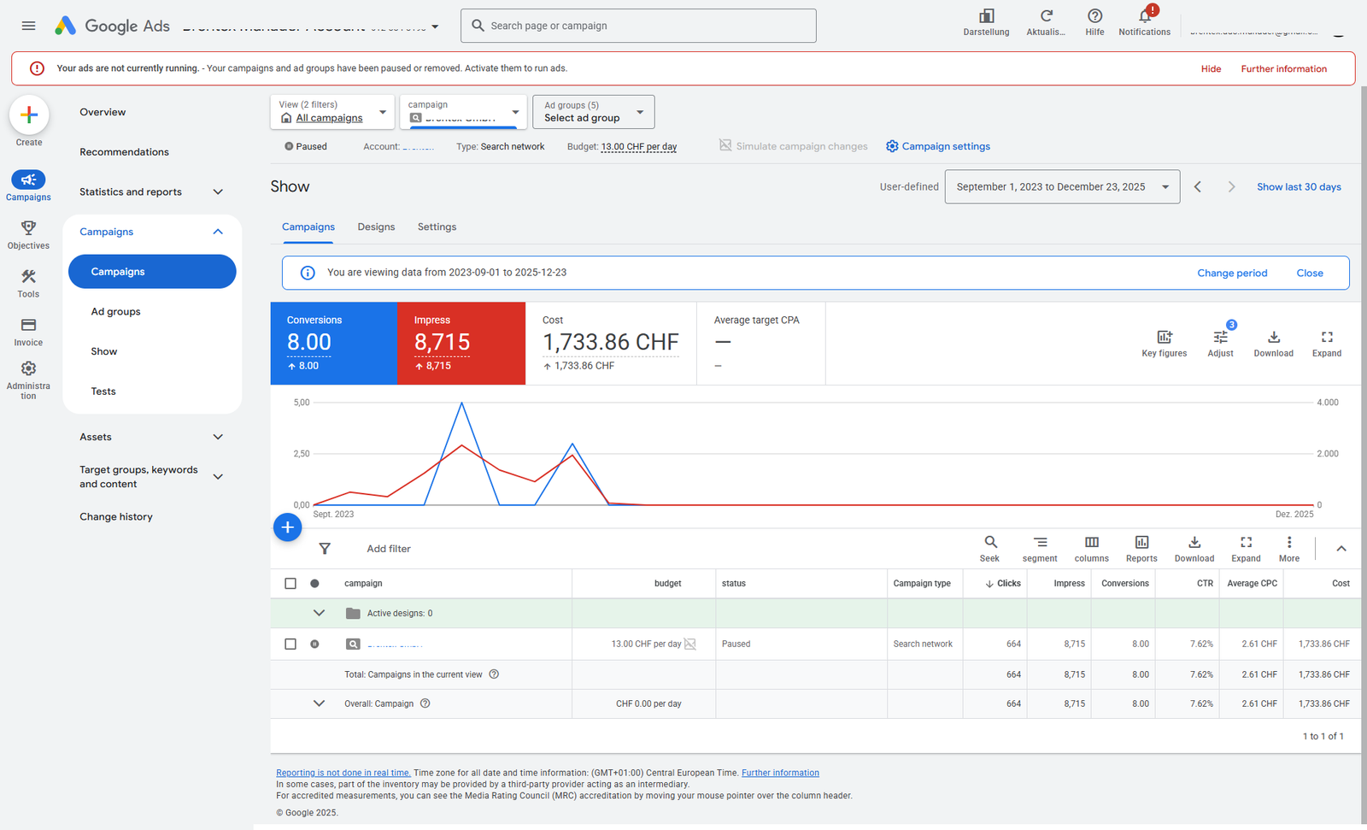Switch to the Settings tab
This screenshot has width=1367, height=830.
[437, 227]
